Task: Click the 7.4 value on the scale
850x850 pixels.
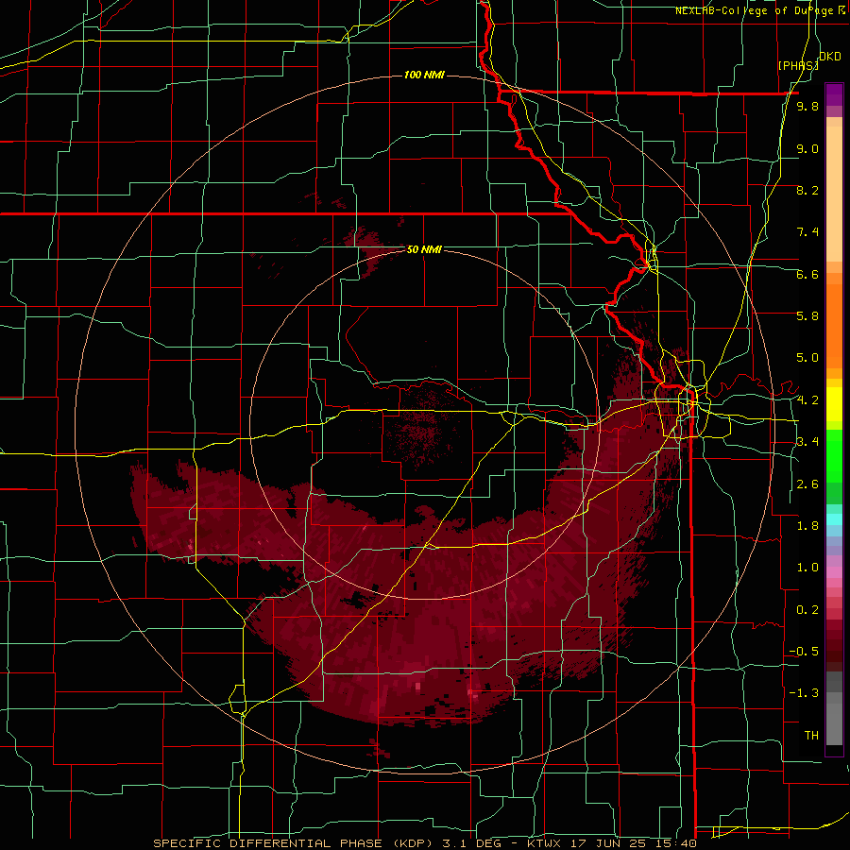Action: [807, 232]
